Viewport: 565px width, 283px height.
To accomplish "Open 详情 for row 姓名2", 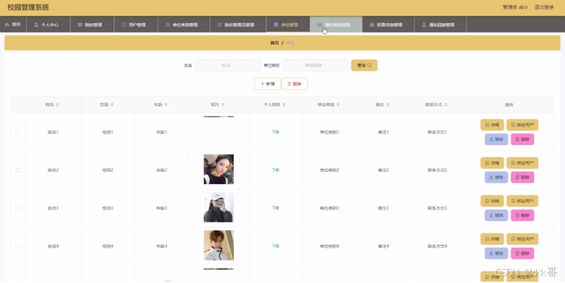I will (492, 163).
